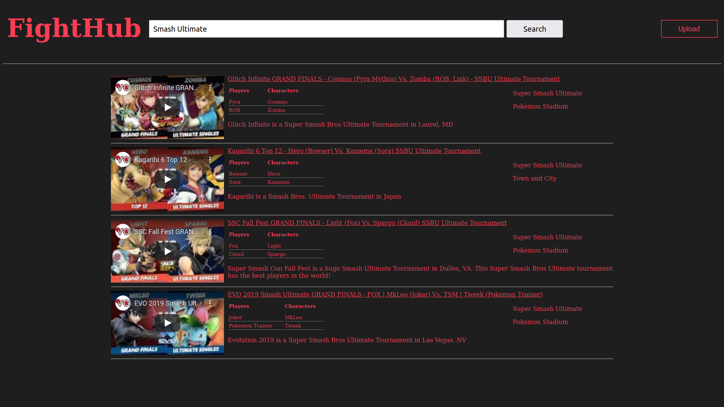The image size is (724, 407).
Task: Open SSC Fall Fest GRAND FINALS title link
Action: tap(367, 223)
